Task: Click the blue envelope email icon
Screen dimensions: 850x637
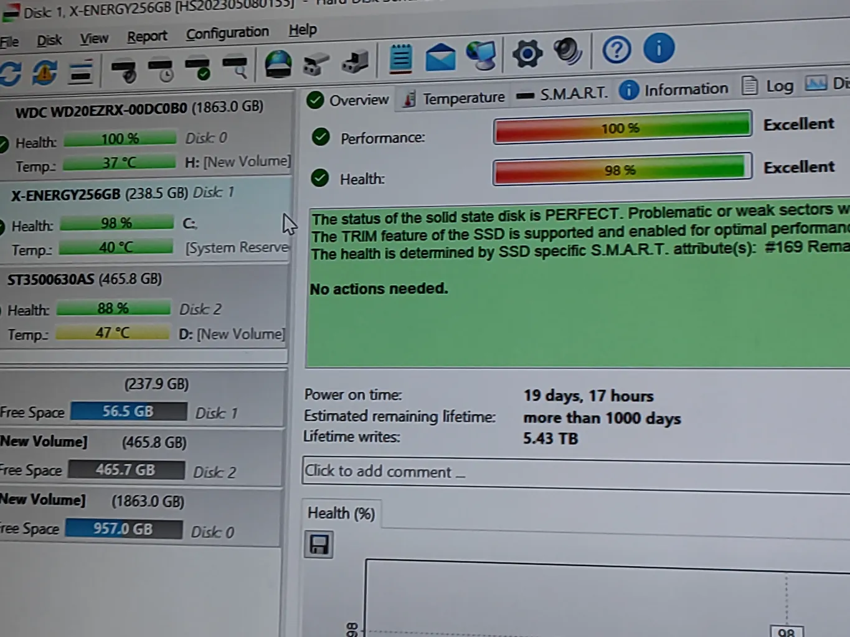Action: coord(440,57)
